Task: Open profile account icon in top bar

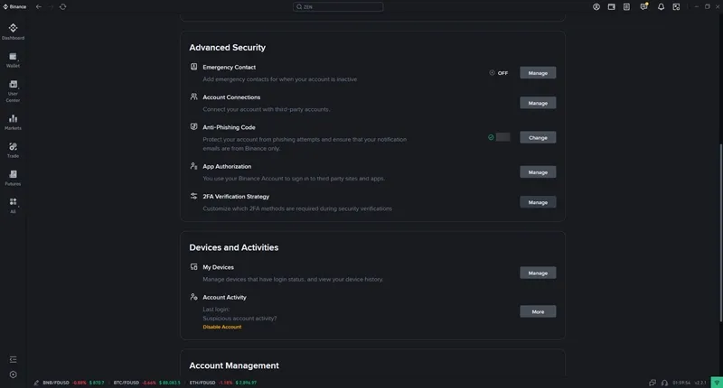Action: (596, 6)
